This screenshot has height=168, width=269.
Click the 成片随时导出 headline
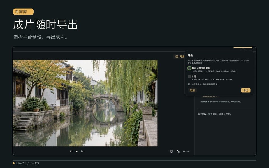click(x=45, y=24)
